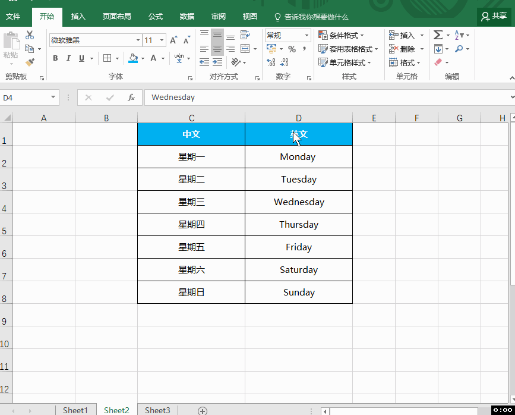Click the increase indent icon
515x415 pixels.
click(x=217, y=62)
